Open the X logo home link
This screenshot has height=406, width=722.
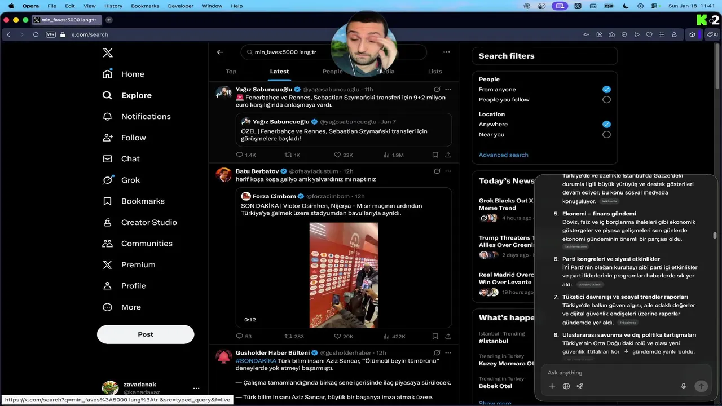[108, 53]
